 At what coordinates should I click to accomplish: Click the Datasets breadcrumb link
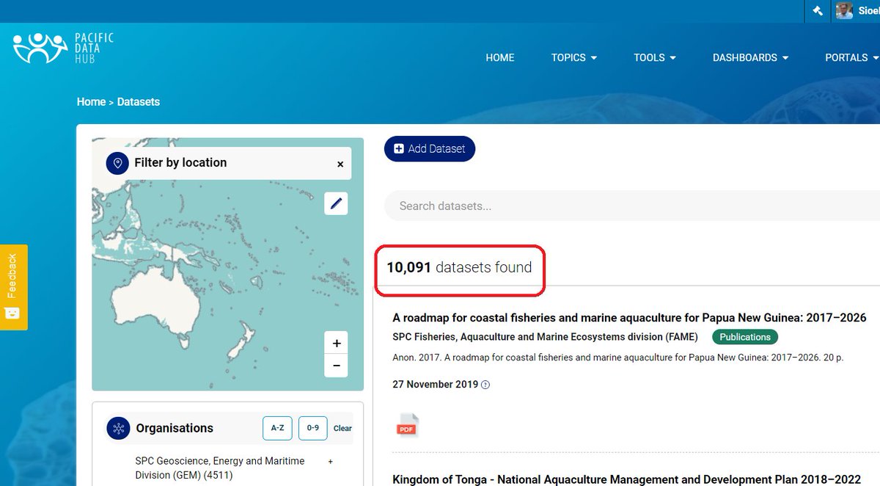139,102
